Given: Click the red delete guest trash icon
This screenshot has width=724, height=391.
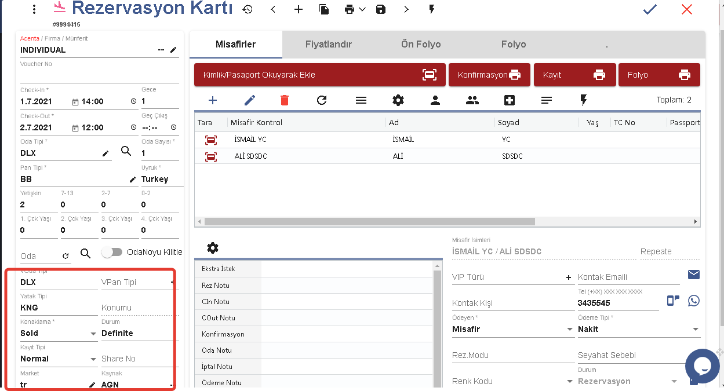Looking at the screenshot, I should tap(284, 100).
